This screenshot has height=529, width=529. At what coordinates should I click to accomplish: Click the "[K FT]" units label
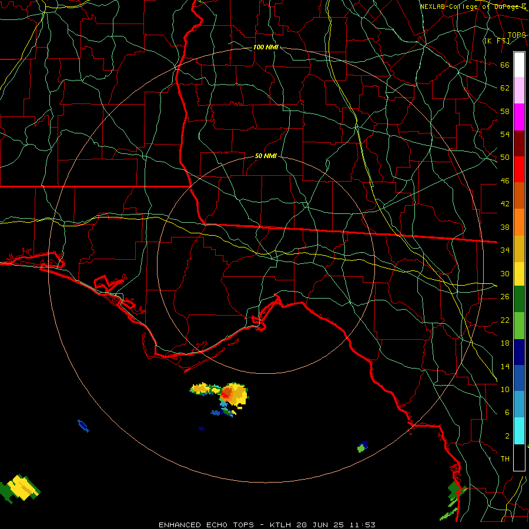tap(497, 41)
